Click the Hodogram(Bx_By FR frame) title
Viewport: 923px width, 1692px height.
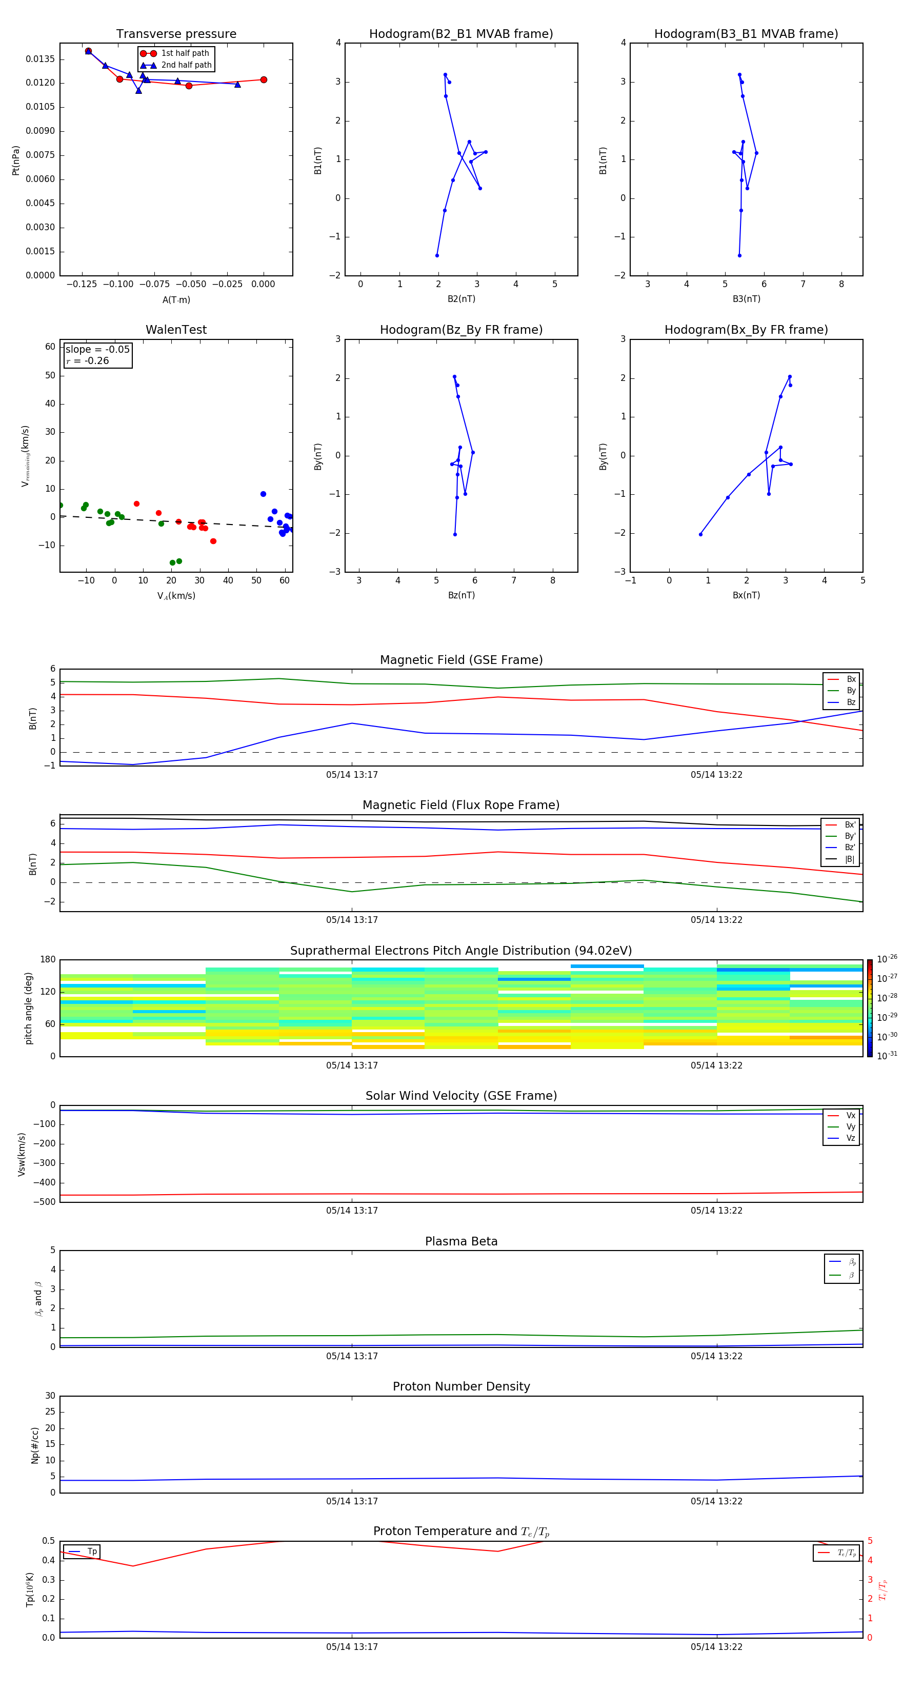(746, 330)
